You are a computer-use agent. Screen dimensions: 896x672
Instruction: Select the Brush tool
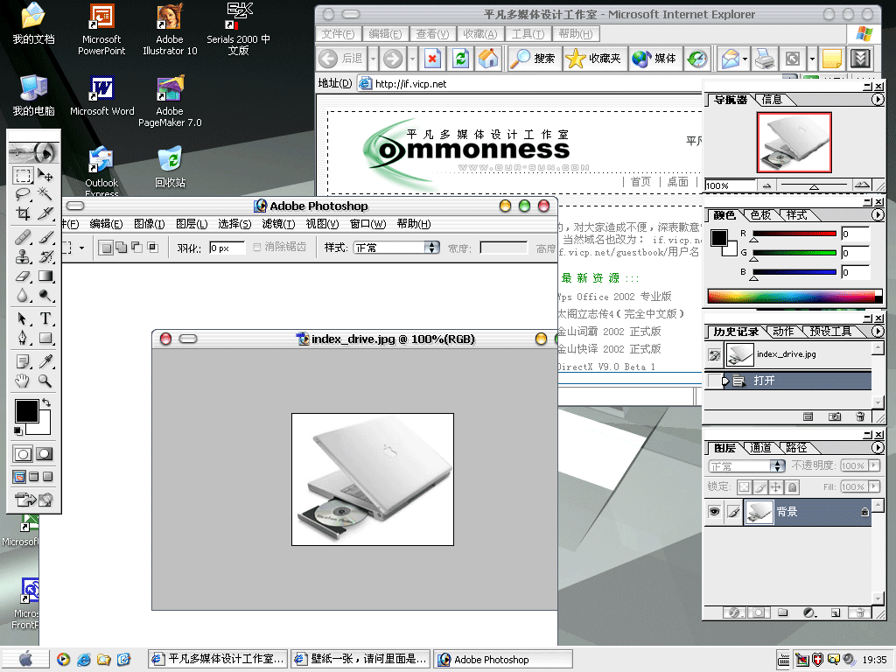tap(45, 236)
